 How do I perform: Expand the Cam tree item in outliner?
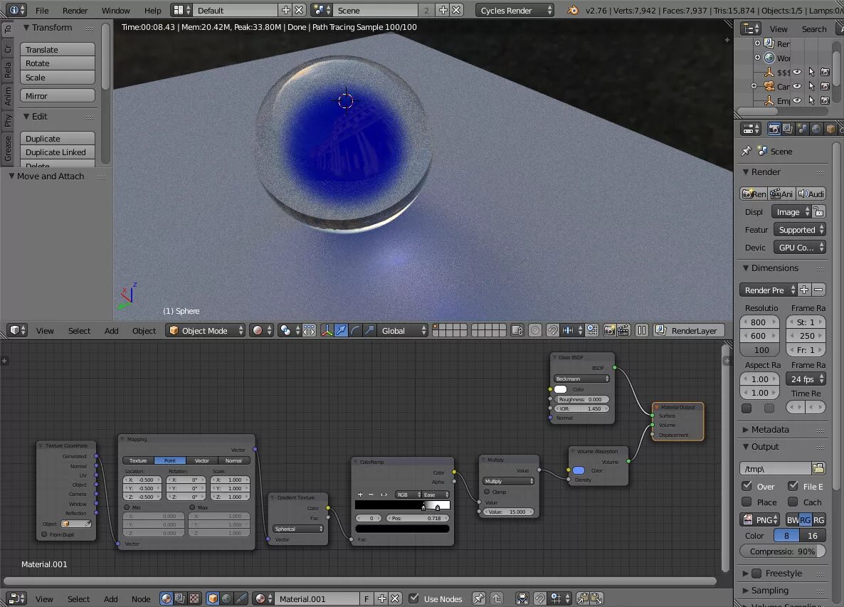pos(754,86)
